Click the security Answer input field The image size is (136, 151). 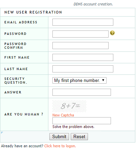tap(82, 92)
